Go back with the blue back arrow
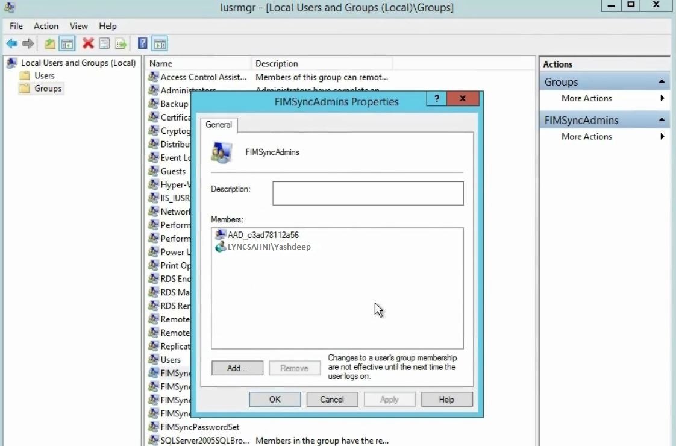 click(11, 43)
